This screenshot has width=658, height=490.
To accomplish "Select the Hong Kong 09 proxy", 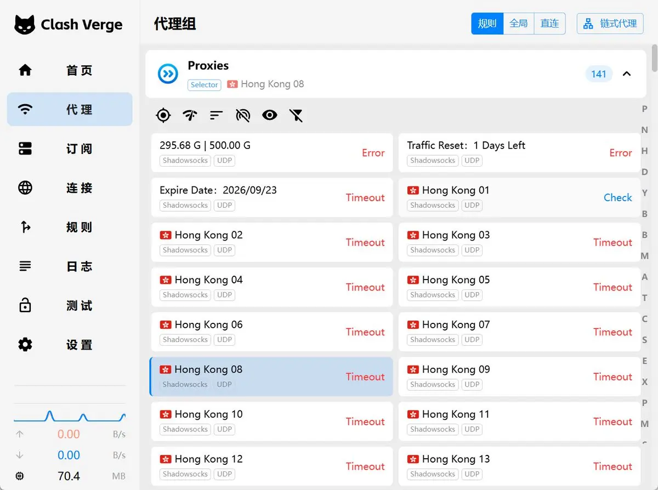I will 519,377.
